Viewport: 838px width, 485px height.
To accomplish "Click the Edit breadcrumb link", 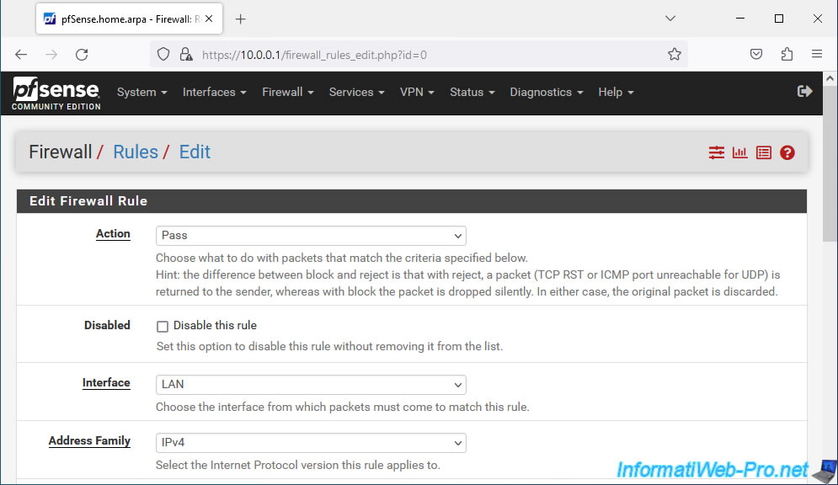I will pos(195,152).
